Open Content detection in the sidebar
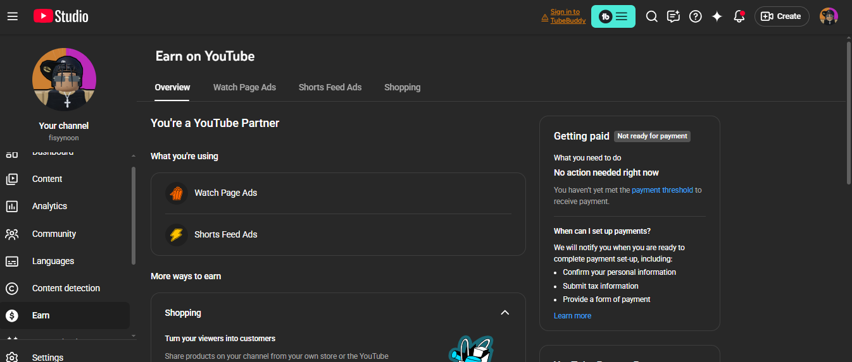Viewport: 852px width, 362px height. 65,288
